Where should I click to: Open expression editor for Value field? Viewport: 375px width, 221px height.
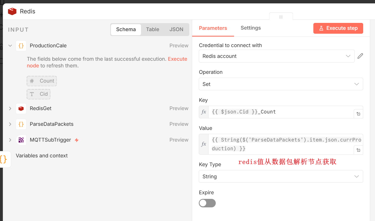[358, 150]
